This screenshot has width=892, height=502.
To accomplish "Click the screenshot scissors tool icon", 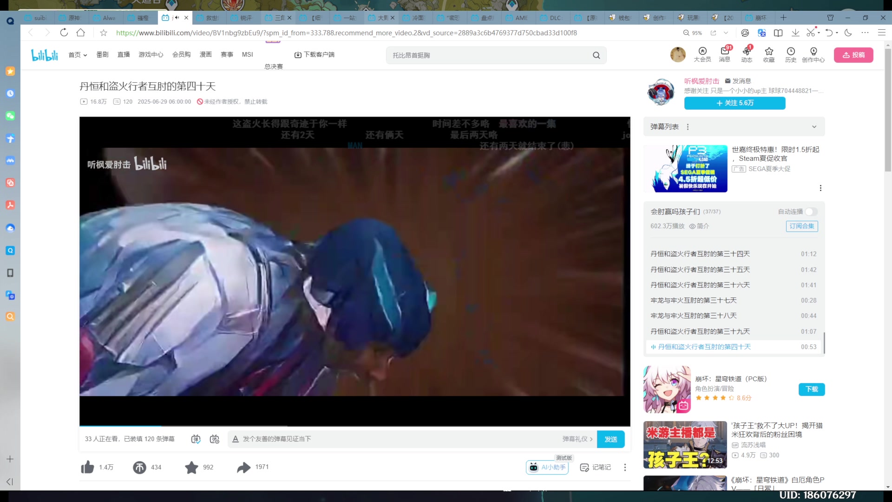I will click(x=811, y=33).
